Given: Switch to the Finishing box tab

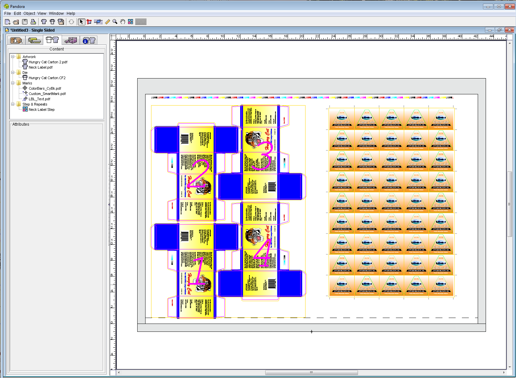Looking at the screenshot, I should 71,40.
